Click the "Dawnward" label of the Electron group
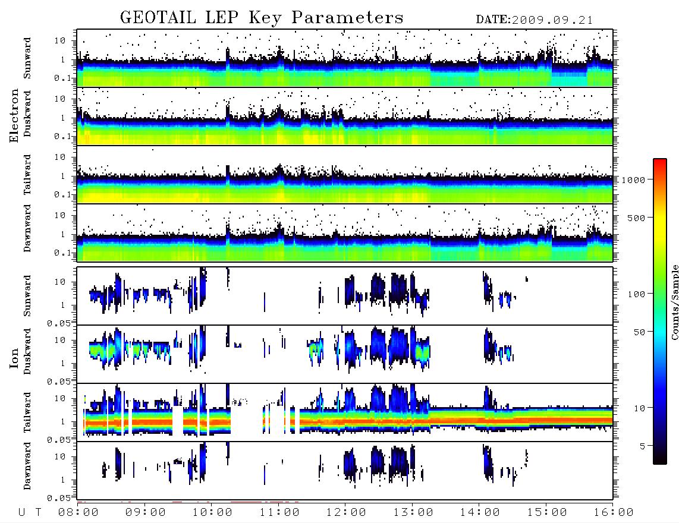Image resolution: width=679 pixels, height=523 pixels. [27, 228]
